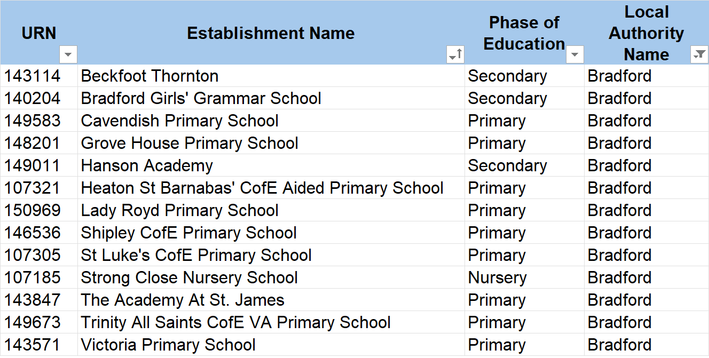Screen dimensions: 709x358
Task: Click the Secondary cell for Hanson Academy
Action: click(x=524, y=166)
